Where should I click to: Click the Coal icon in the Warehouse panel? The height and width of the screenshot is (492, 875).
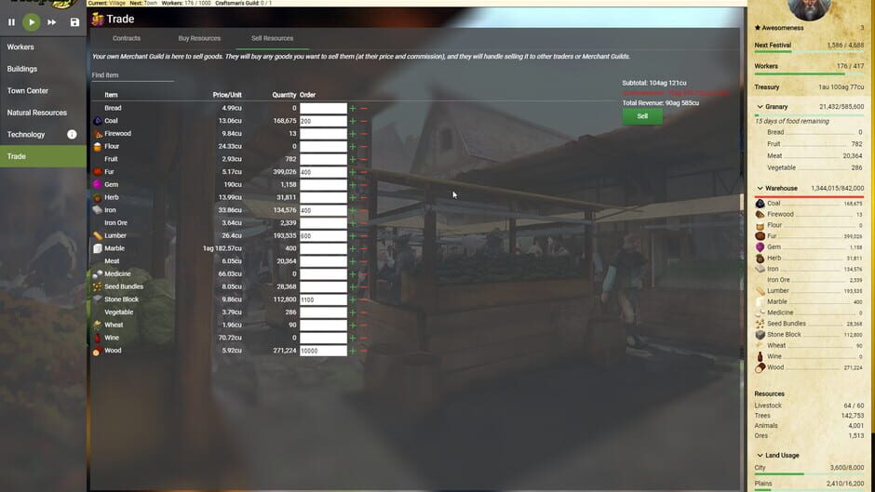tap(761, 204)
